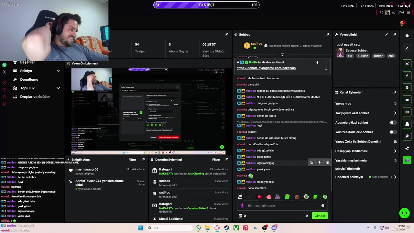Click the Turkish tag

click(363, 56)
